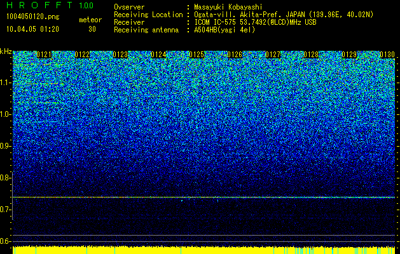Image resolution: width=400 pixels, height=254 pixels.
Task: Click the meteor count value 30
Action: 92,29
